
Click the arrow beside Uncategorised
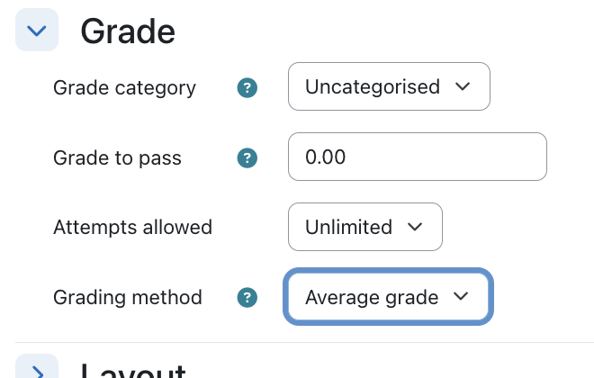[x=463, y=86]
